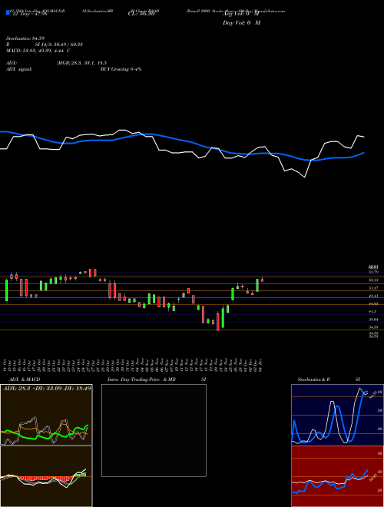Select the 38.04 price axis label

coord(374,319)
